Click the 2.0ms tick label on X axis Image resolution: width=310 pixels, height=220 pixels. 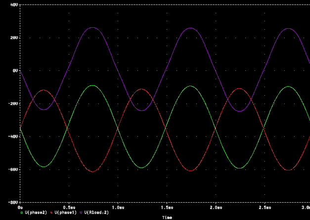coord(216,207)
